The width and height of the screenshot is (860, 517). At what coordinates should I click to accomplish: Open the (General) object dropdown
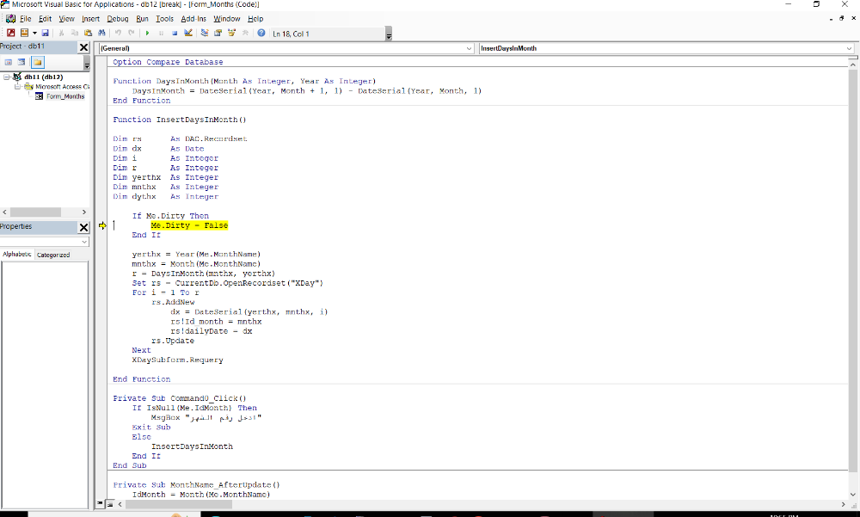469,48
